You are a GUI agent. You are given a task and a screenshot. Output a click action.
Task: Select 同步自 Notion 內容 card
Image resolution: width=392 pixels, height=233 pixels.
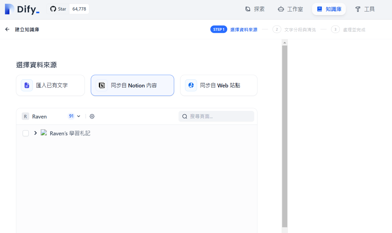coord(132,85)
